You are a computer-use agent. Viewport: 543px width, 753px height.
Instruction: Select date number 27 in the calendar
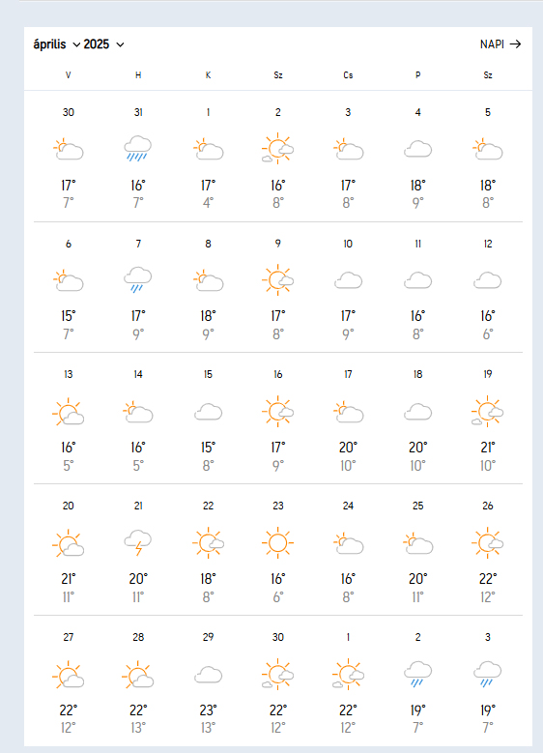69,637
